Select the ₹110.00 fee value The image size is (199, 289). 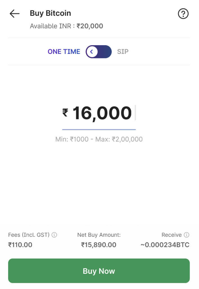pos(20,245)
